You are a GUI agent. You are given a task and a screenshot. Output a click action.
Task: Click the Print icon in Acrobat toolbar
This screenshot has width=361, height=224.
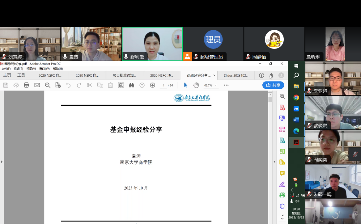pos(26,85)
